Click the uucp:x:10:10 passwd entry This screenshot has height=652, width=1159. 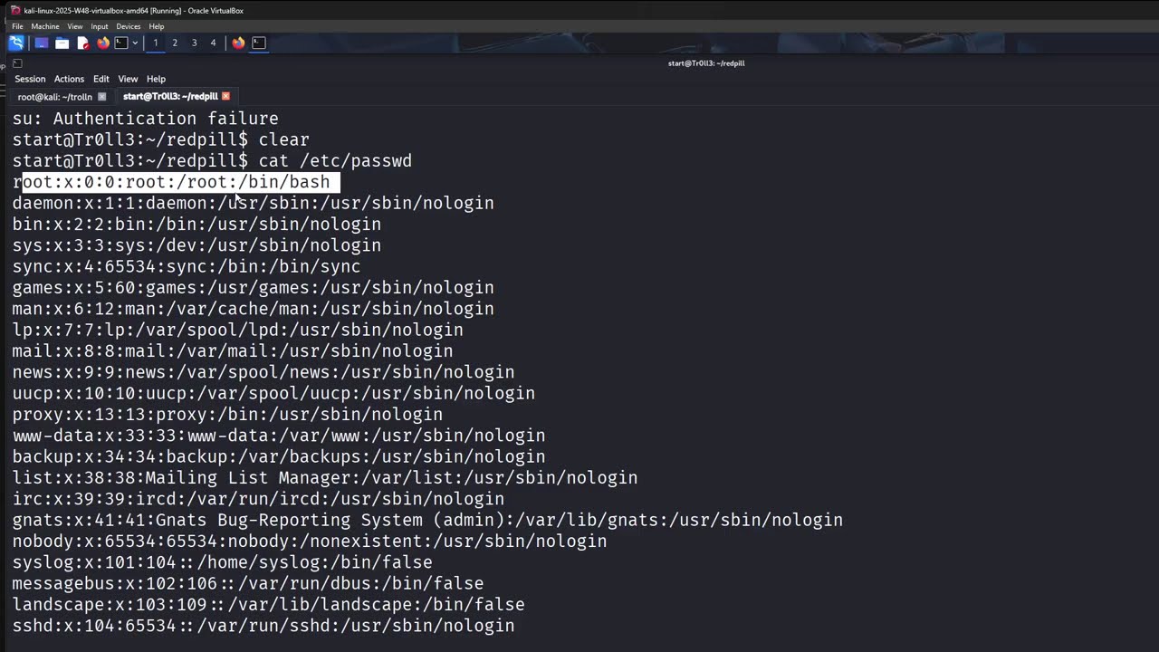click(273, 393)
